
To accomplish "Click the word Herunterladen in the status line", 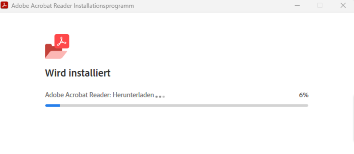I will click(x=133, y=95).
